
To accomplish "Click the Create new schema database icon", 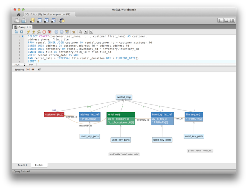I will (x=32, y=20).
